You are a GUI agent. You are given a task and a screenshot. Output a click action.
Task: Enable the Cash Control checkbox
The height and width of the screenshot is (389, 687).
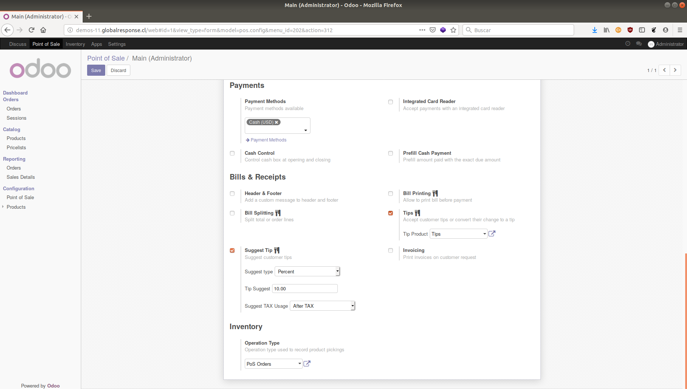tap(232, 153)
